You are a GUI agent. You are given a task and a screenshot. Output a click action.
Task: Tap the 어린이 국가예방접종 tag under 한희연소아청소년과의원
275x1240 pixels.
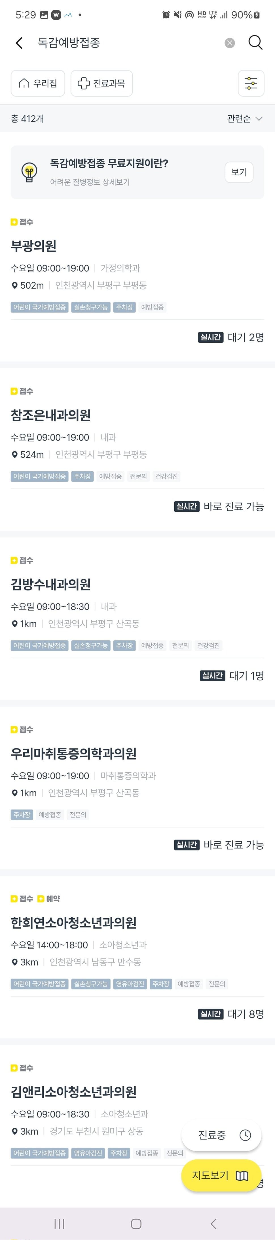(39, 984)
